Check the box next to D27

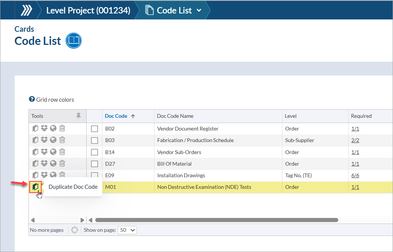[94, 164]
